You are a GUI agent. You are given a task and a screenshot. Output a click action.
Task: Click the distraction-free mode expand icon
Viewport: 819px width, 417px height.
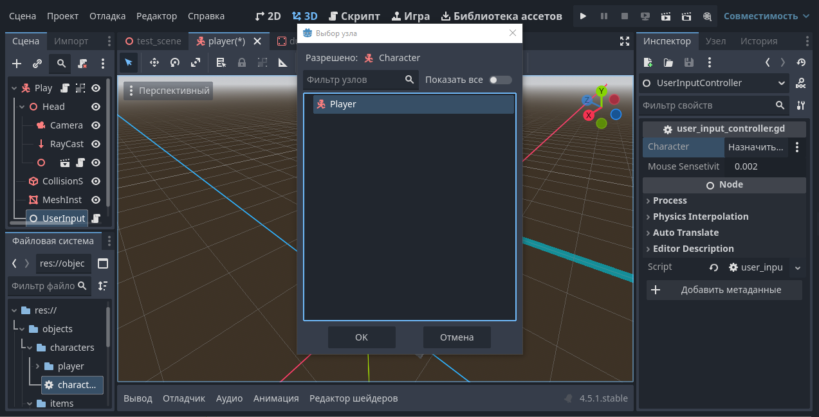624,41
